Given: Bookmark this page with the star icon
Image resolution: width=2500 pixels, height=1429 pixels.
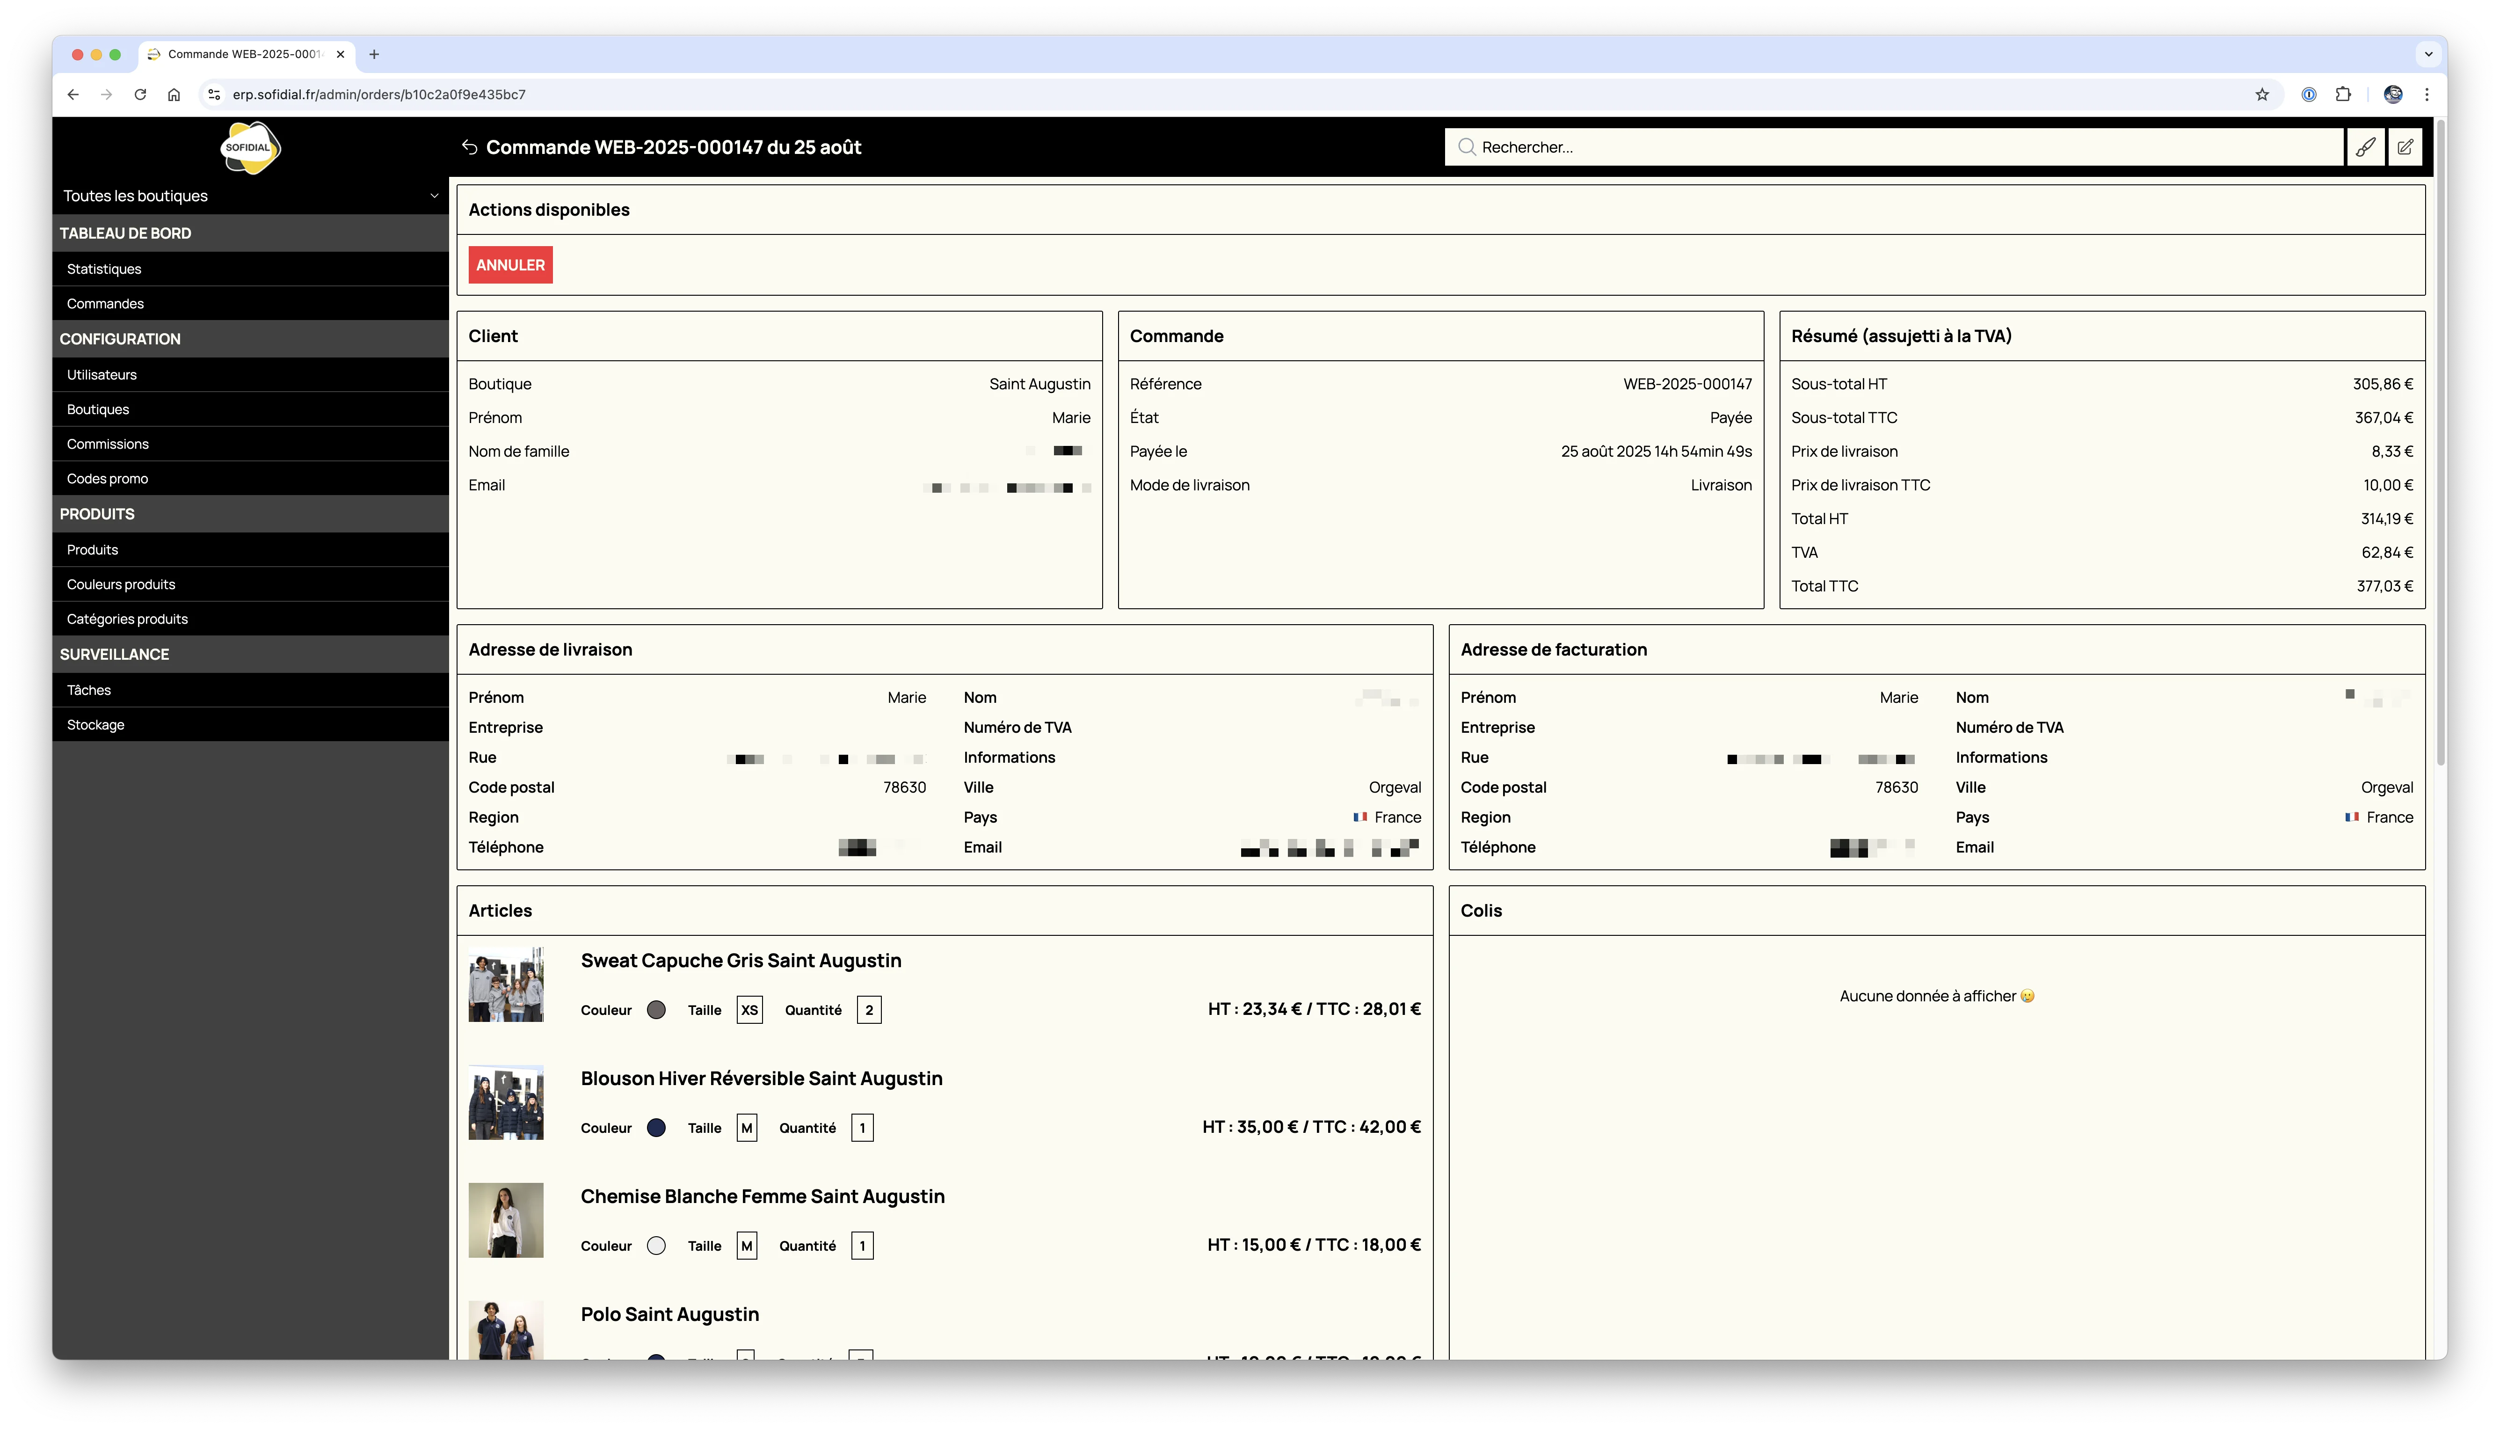Looking at the screenshot, I should (x=2261, y=94).
